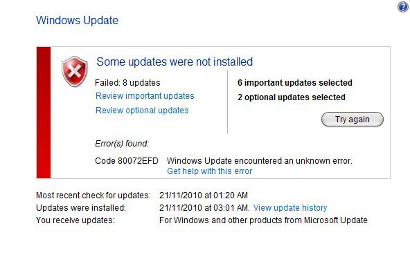Click the Error(s) found label

click(x=122, y=144)
